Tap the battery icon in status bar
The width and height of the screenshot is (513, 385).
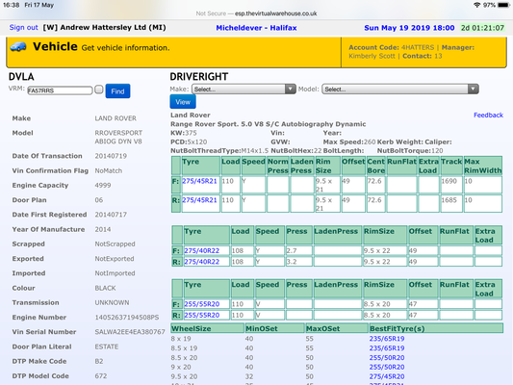503,5
